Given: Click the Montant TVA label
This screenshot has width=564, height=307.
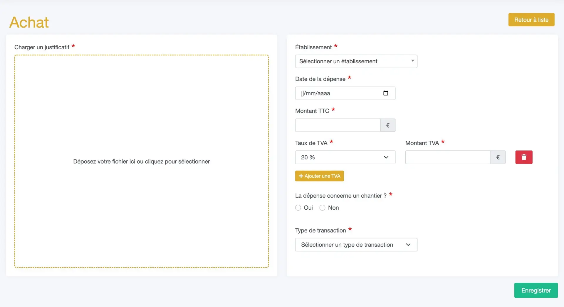Looking at the screenshot, I should click(x=422, y=143).
